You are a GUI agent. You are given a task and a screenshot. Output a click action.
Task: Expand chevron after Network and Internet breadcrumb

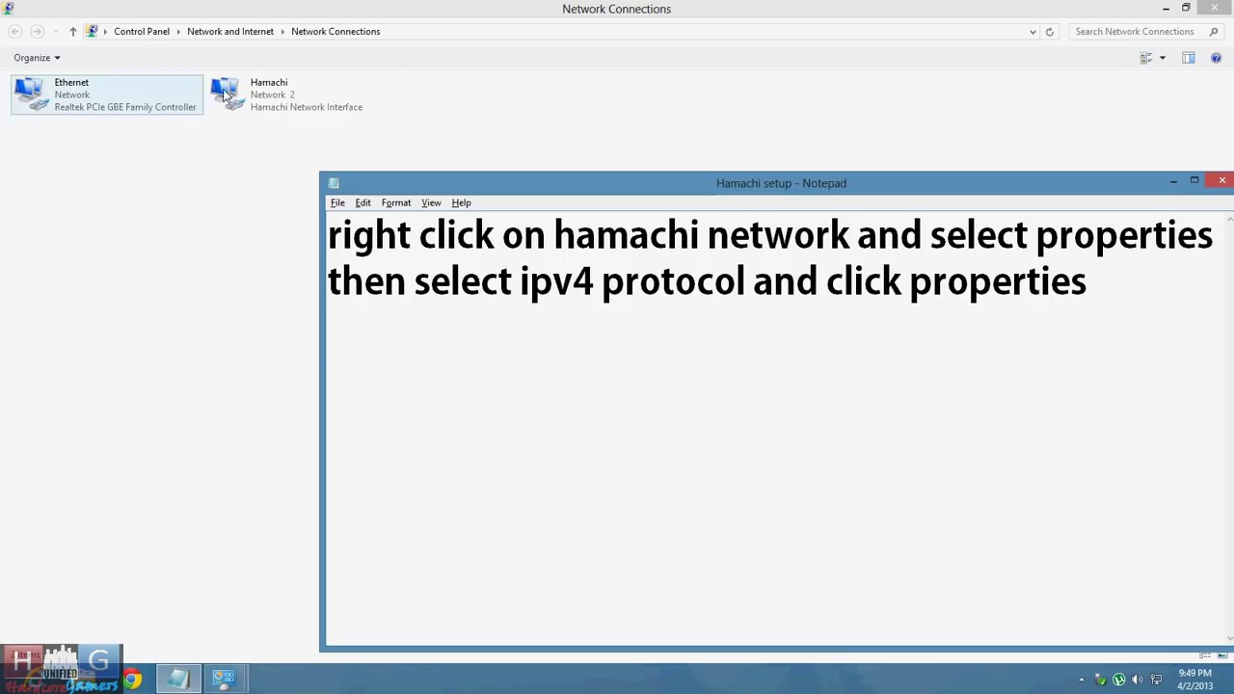(282, 32)
